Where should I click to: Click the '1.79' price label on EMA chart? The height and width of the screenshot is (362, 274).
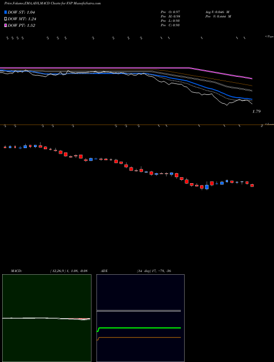256,111
